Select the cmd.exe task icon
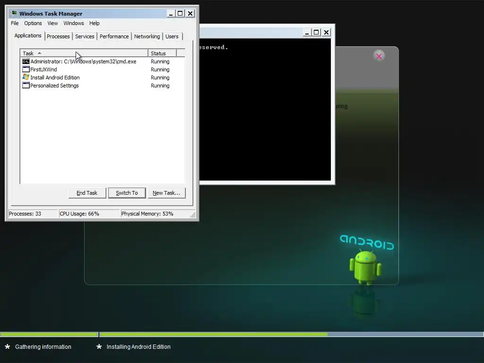This screenshot has height=363, width=484. tap(26, 61)
